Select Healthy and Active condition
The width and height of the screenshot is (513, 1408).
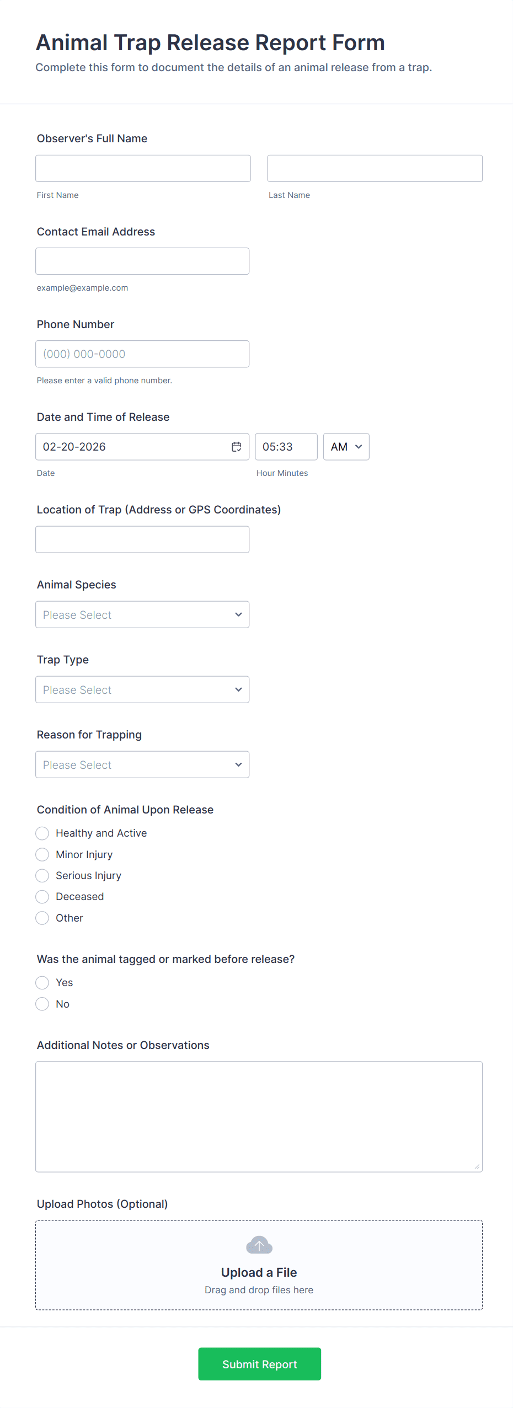42,833
